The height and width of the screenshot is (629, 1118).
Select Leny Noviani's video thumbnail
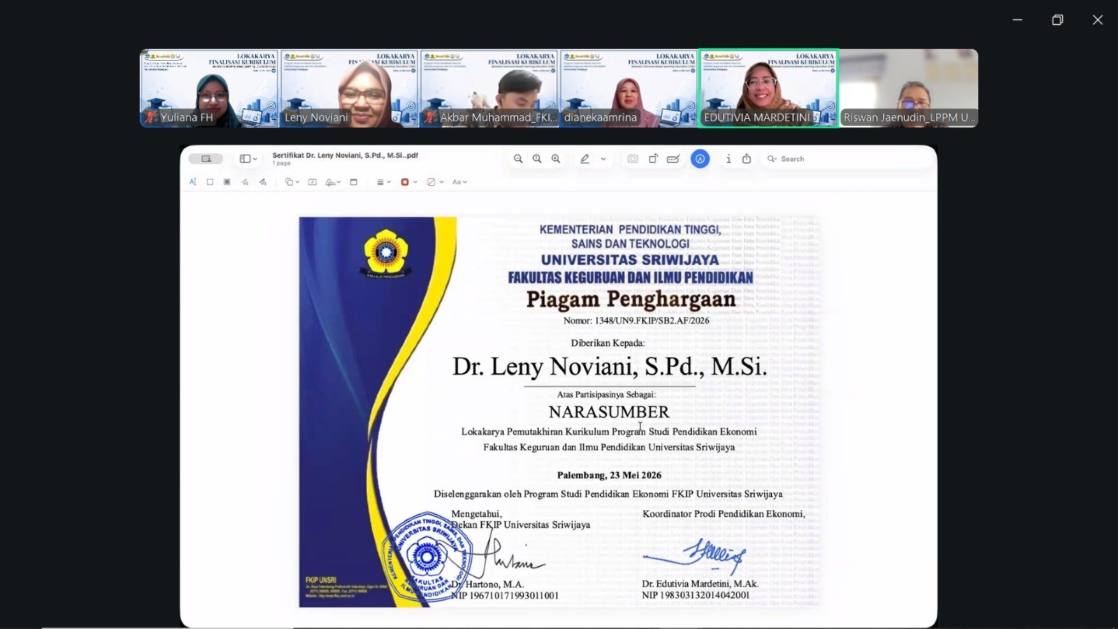pos(349,88)
